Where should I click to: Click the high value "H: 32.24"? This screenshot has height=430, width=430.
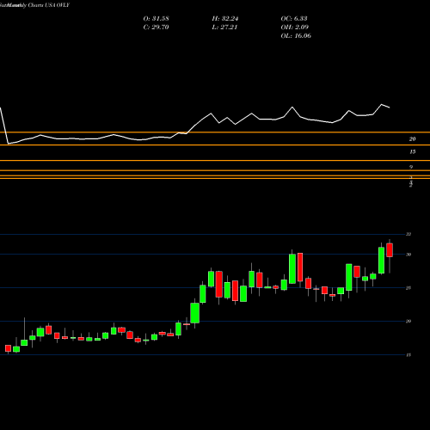[x=225, y=19]
